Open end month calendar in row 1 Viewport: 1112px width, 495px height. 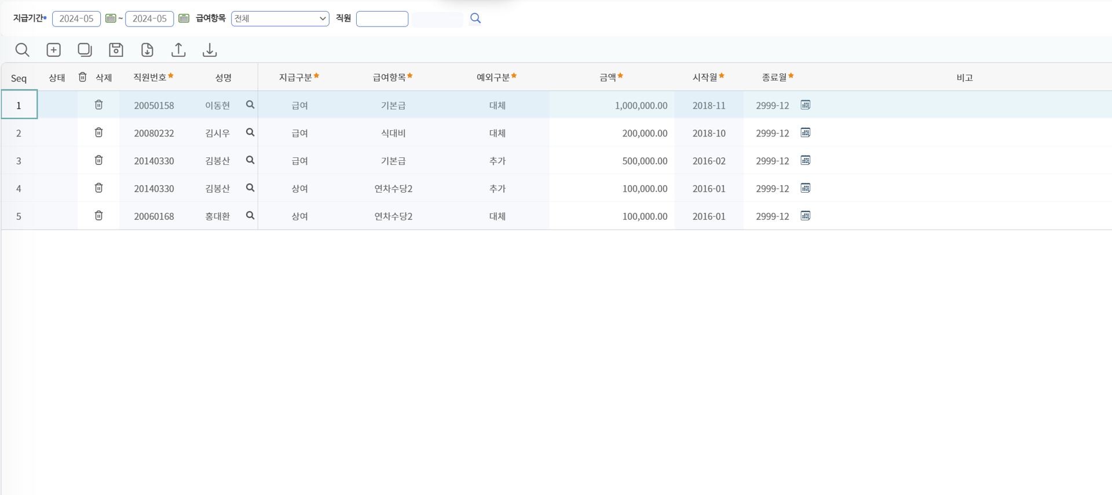coord(806,105)
